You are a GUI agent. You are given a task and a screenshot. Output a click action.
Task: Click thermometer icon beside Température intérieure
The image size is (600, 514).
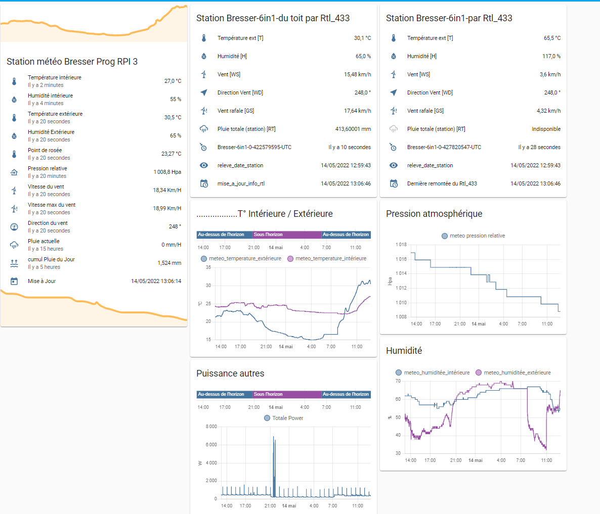point(14,81)
